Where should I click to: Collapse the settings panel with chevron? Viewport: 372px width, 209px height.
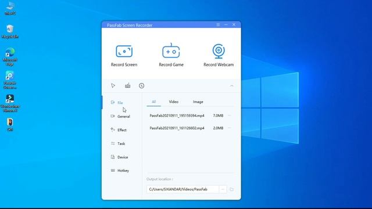pos(231,86)
